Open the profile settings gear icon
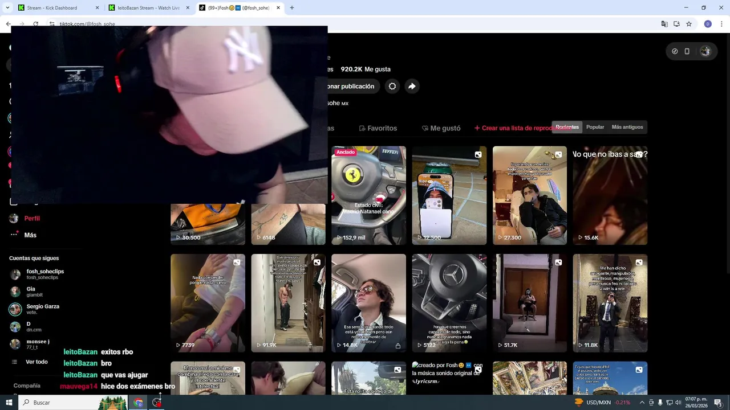The height and width of the screenshot is (410, 730). [x=392, y=87]
